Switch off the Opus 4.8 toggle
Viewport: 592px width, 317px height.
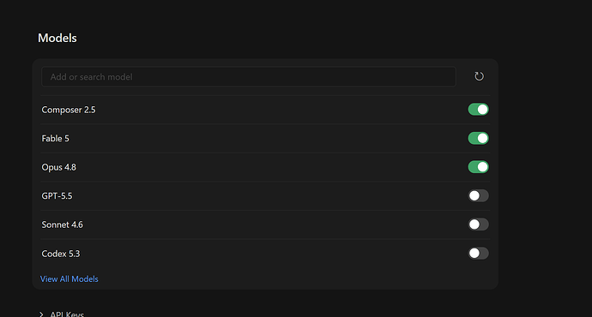coord(479,167)
